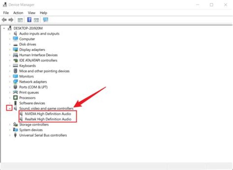Click the Display adapters icon
Screen dimensions: 233x170
pos(15,50)
